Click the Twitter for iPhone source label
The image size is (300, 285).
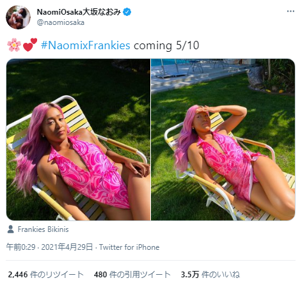point(129,247)
